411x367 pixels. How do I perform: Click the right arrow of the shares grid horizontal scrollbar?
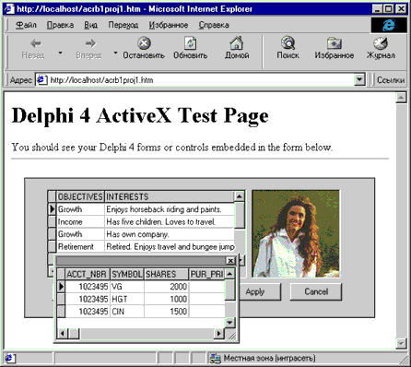pyautogui.click(x=218, y=334)
